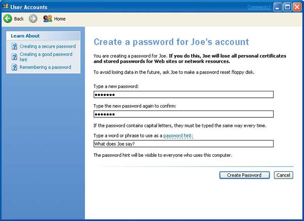Focus the confirm new password field

183,114
